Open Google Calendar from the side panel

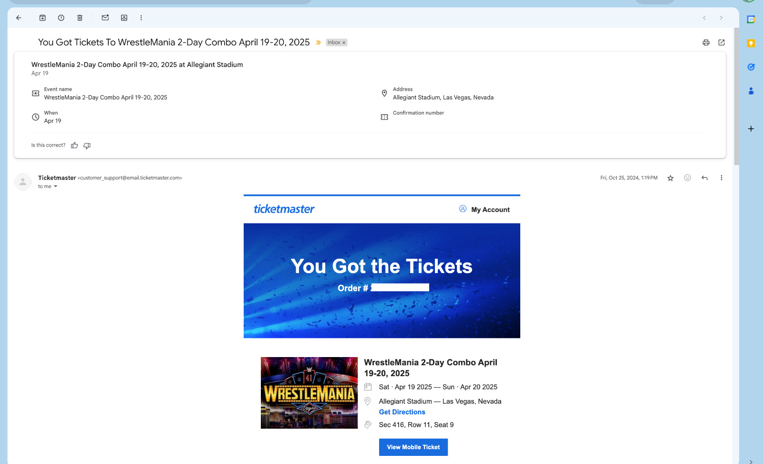(751, 19)
